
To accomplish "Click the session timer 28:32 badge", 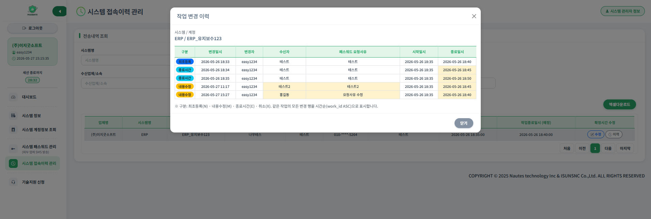I will [x=32, y=80].
